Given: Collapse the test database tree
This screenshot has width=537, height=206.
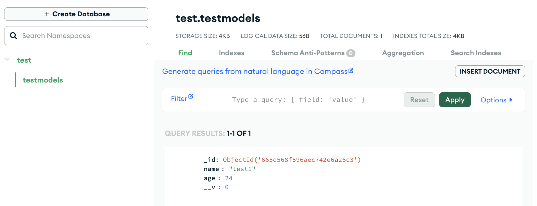Looking at the screenshot, I should (7, 60).
